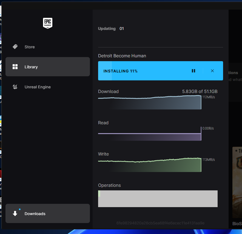The image size is (242, 234).
Task: Click the INSTALLING 11% progress bar
Action: pyautogui.click(x=161, y=71)
